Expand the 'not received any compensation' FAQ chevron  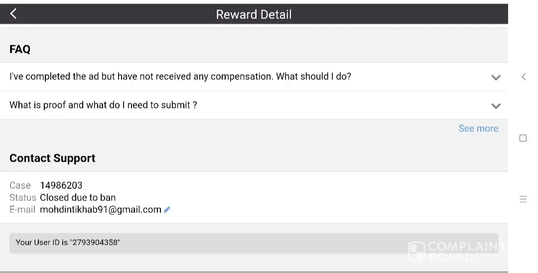pos(496,77)
